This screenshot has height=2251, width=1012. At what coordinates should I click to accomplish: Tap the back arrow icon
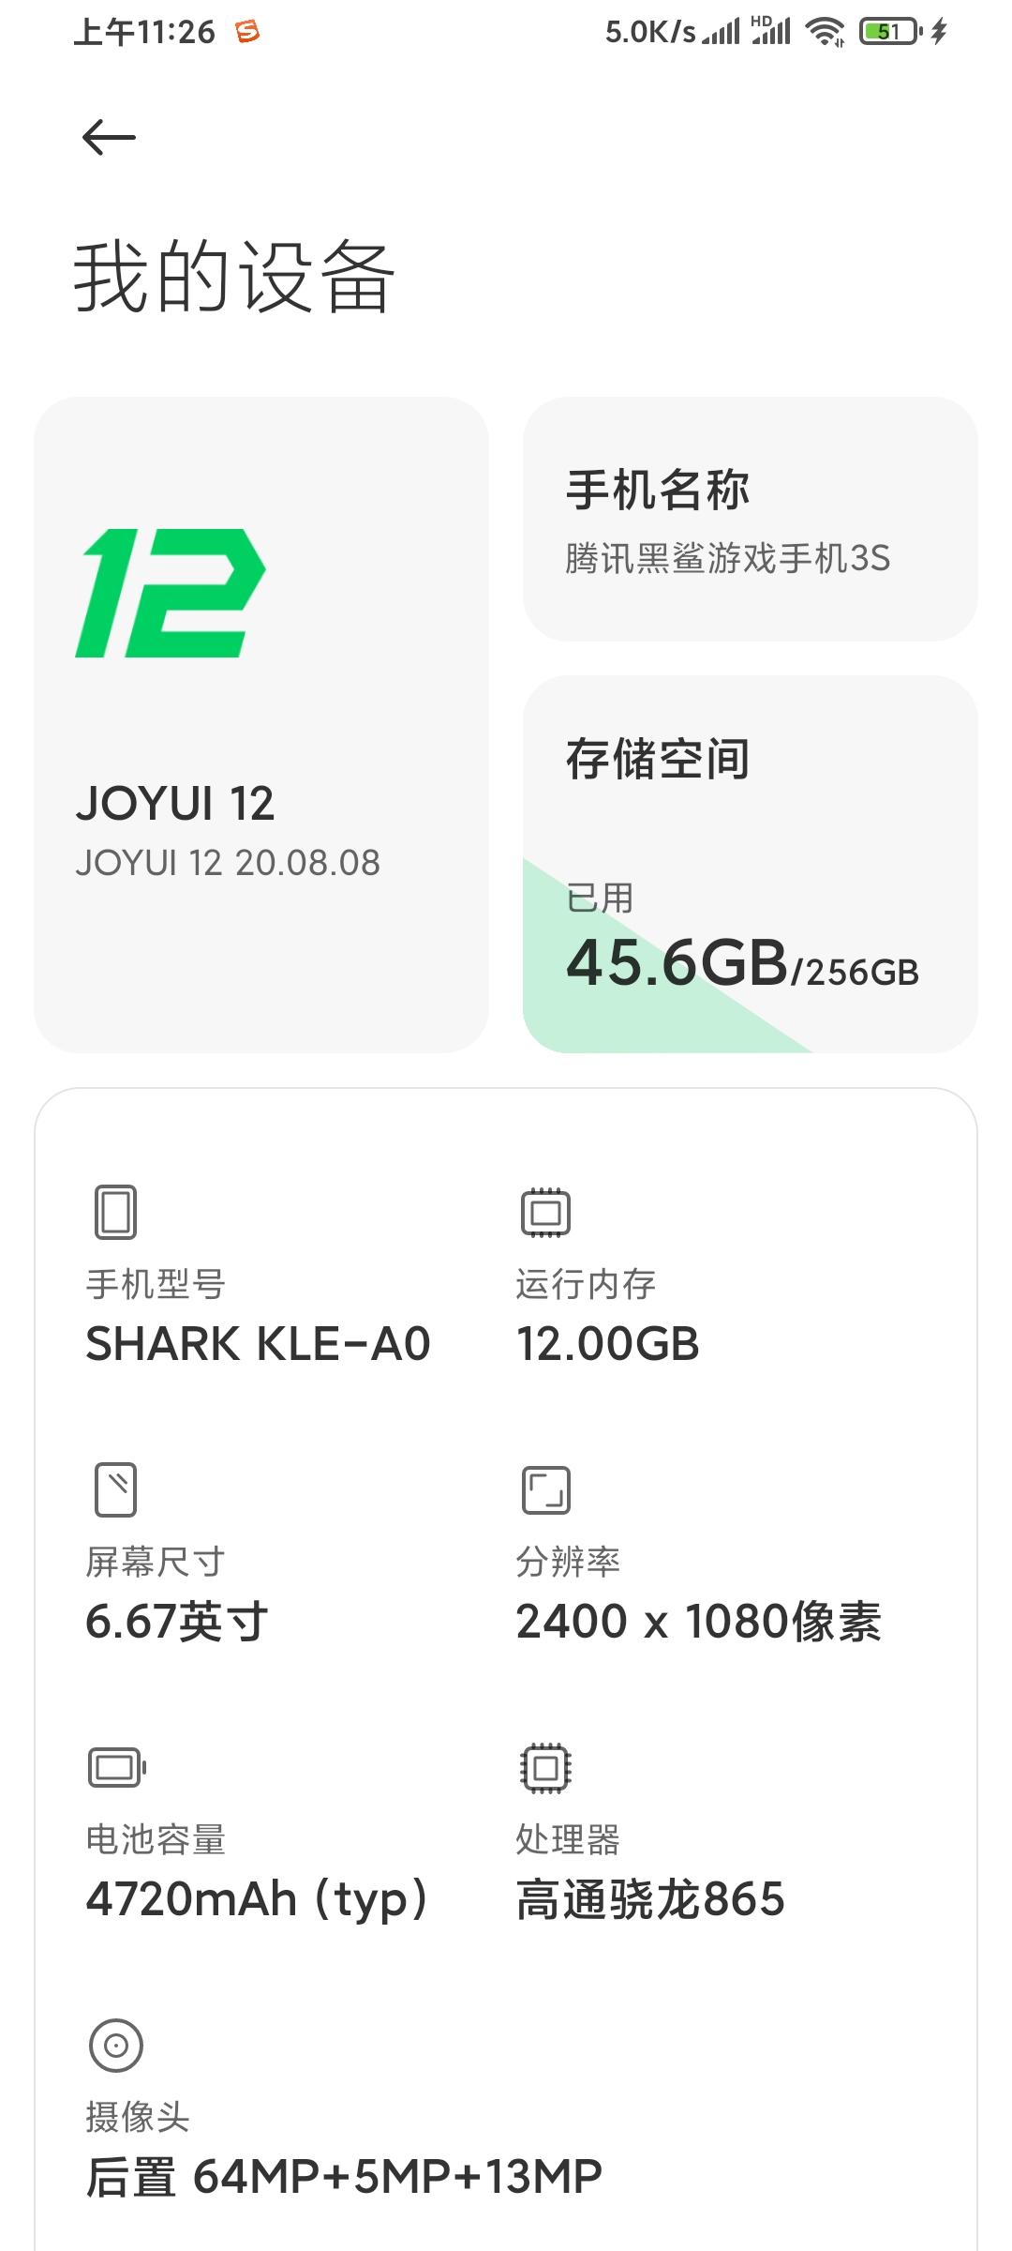109,138
